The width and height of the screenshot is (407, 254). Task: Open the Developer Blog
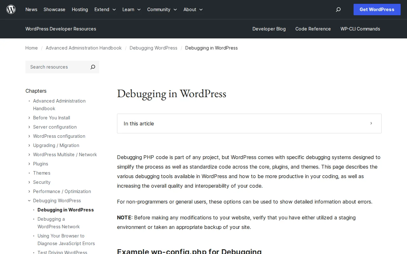coord(269,29)
